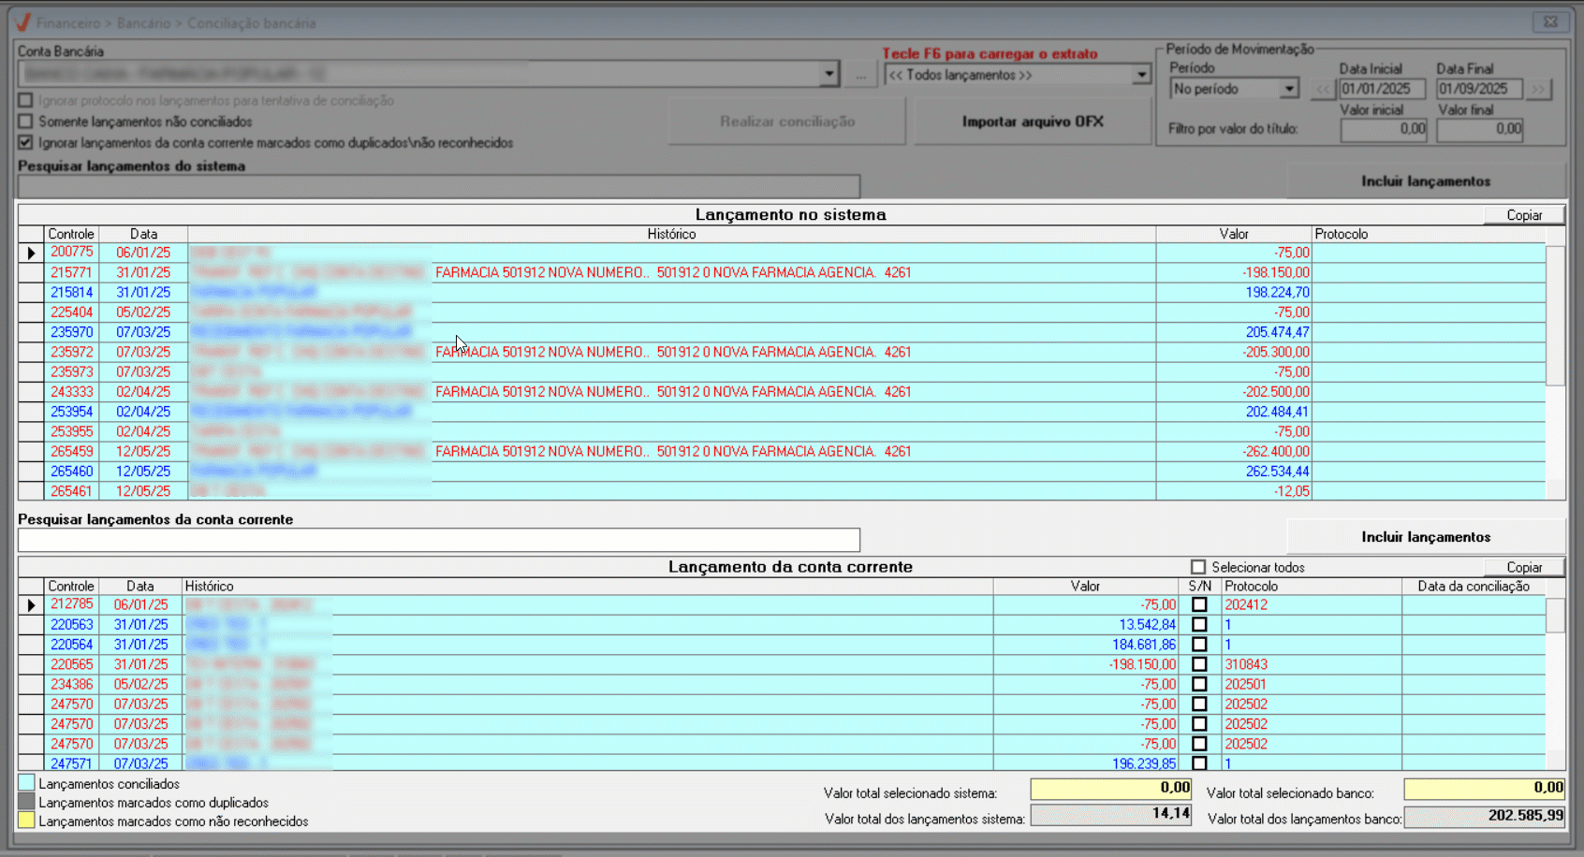Click the yellow não reconhecidos legend swatch
Screen dimensions: 1584x857
tap(26, 821)
